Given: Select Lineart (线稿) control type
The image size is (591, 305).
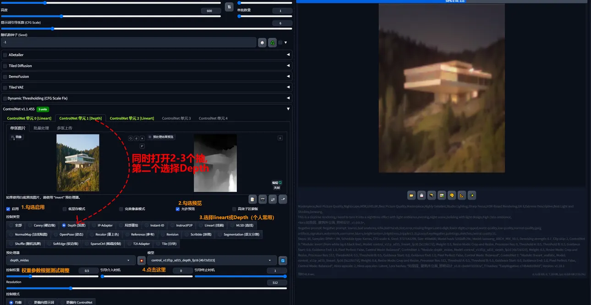Looking at the screenshot, I should pyautogui.click(x=211, y=225).
